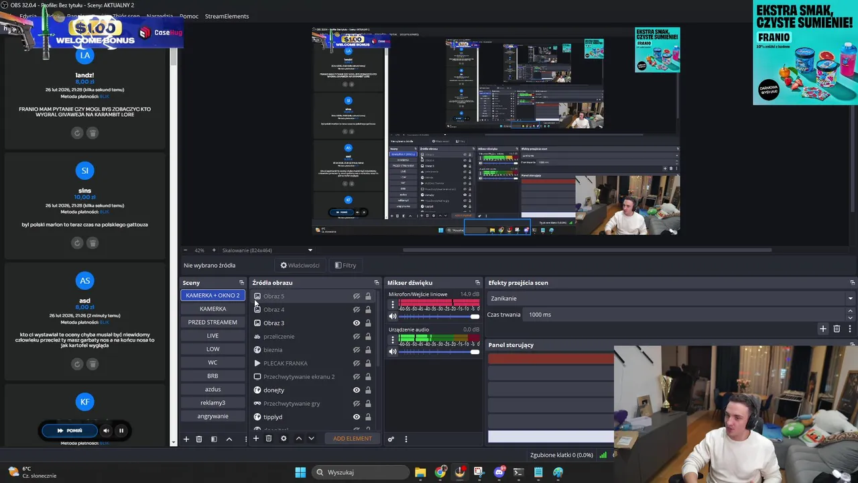Open the Windows Start menu
858x483 pixels.
click(300, 472)
